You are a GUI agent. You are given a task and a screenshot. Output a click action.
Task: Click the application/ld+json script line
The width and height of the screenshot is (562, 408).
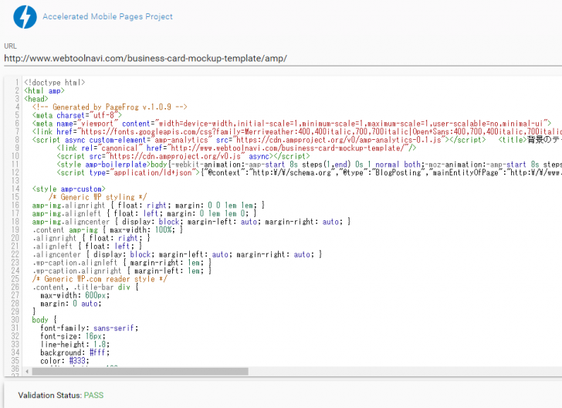click(x=309, y=172)
